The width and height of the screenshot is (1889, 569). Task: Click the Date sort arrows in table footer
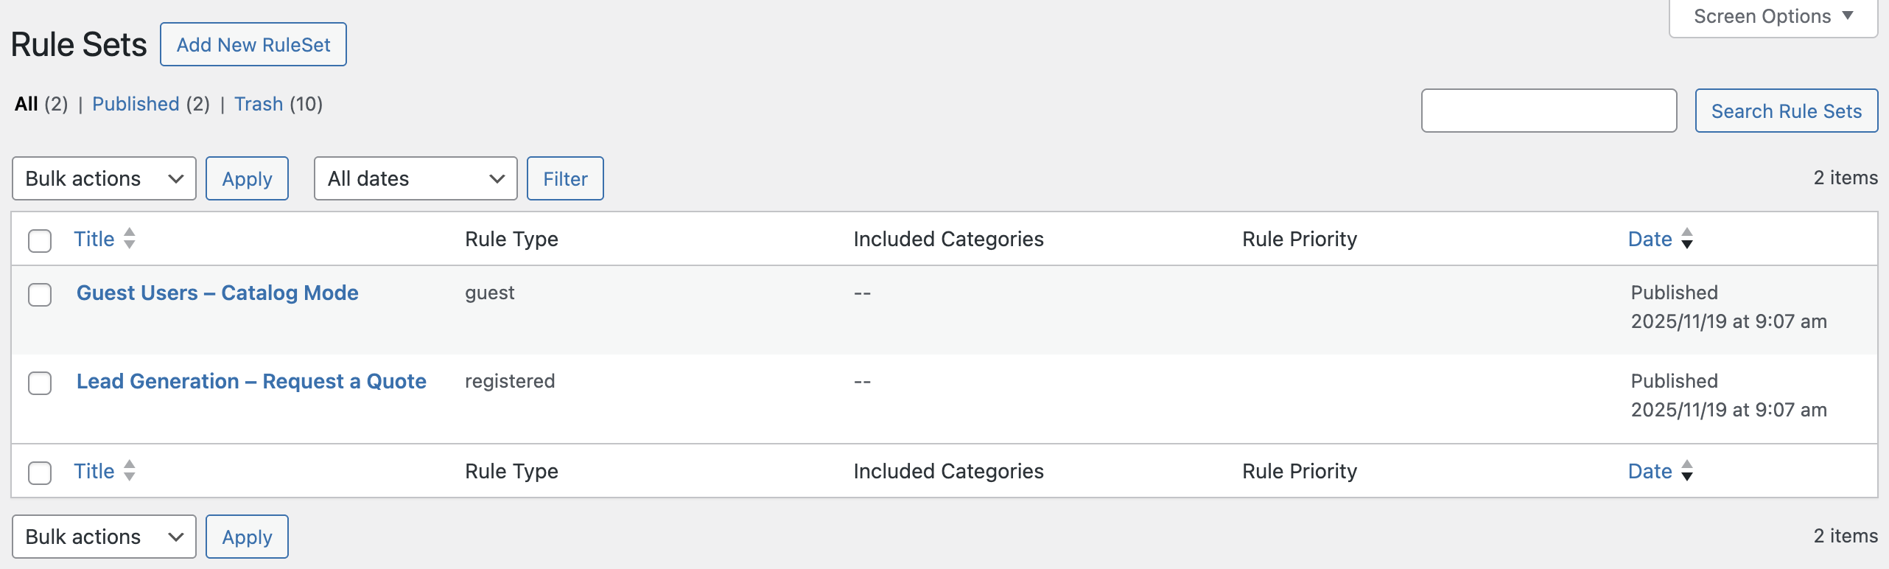(x=1687, y=470)
